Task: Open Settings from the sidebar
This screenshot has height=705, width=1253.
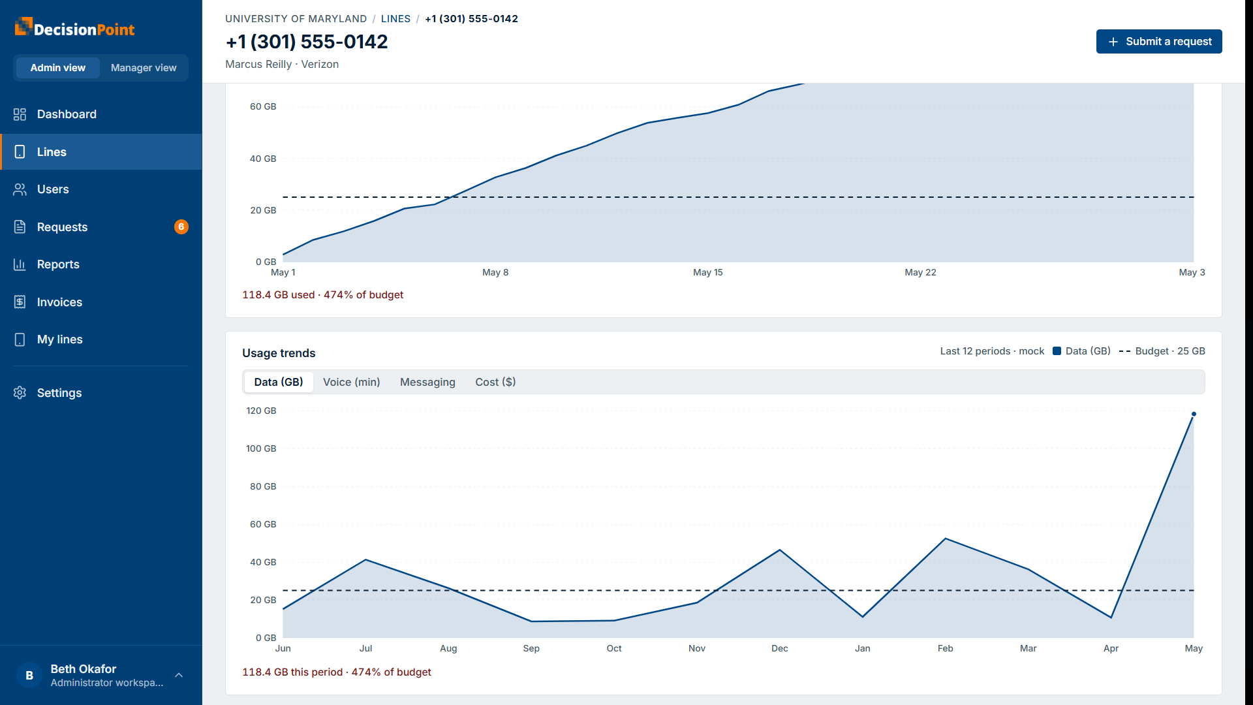Action: pyautogui.click(x=101, y=393)
